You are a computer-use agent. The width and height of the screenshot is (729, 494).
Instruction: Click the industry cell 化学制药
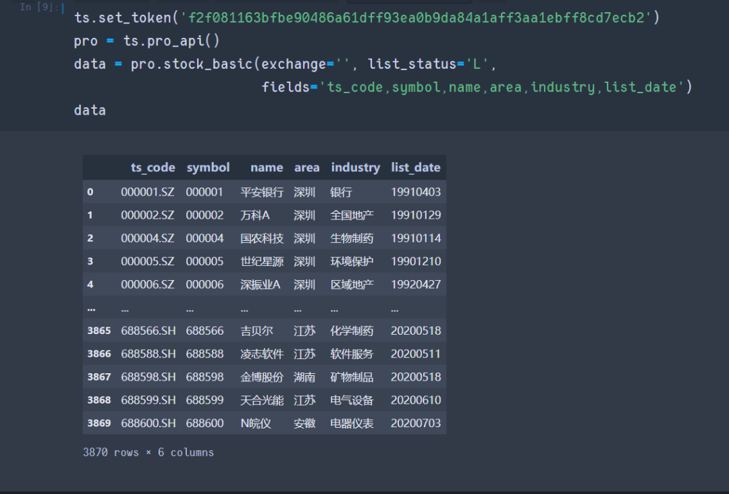coord(352,331)
